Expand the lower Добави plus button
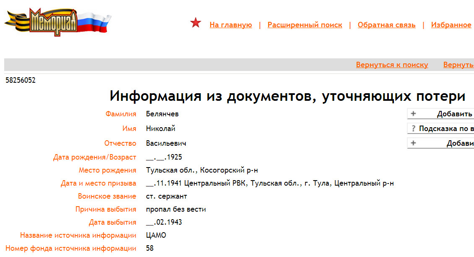Viewport: 474px width, 257px height. [413, 143]
